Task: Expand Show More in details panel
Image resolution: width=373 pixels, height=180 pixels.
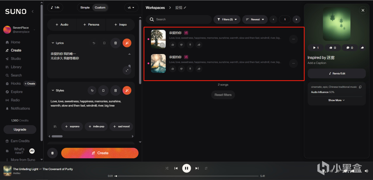Action: [x=337, y=100]
